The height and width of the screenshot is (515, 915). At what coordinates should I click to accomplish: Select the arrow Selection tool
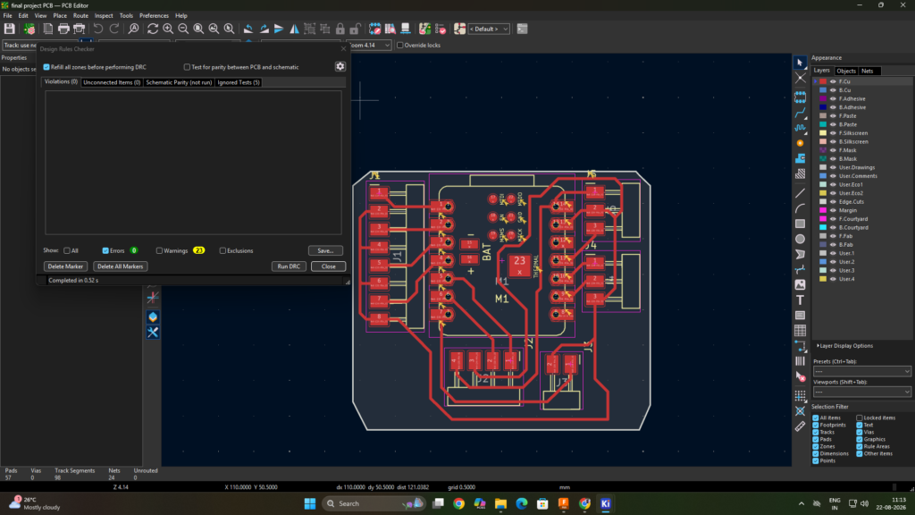(x=800, y=63)
